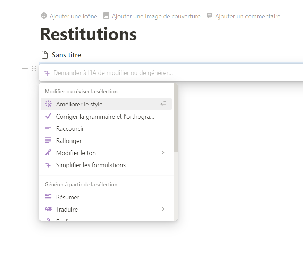Expand the Modifier le ton submenu chevron

[x=163, y=153]
